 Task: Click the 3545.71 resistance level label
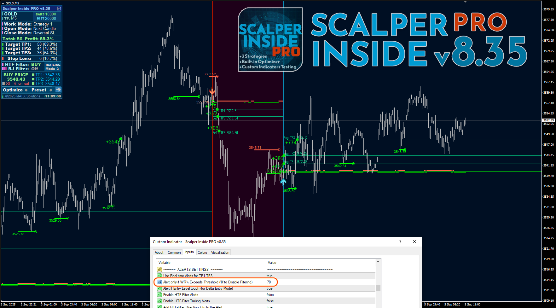point(255,148)
